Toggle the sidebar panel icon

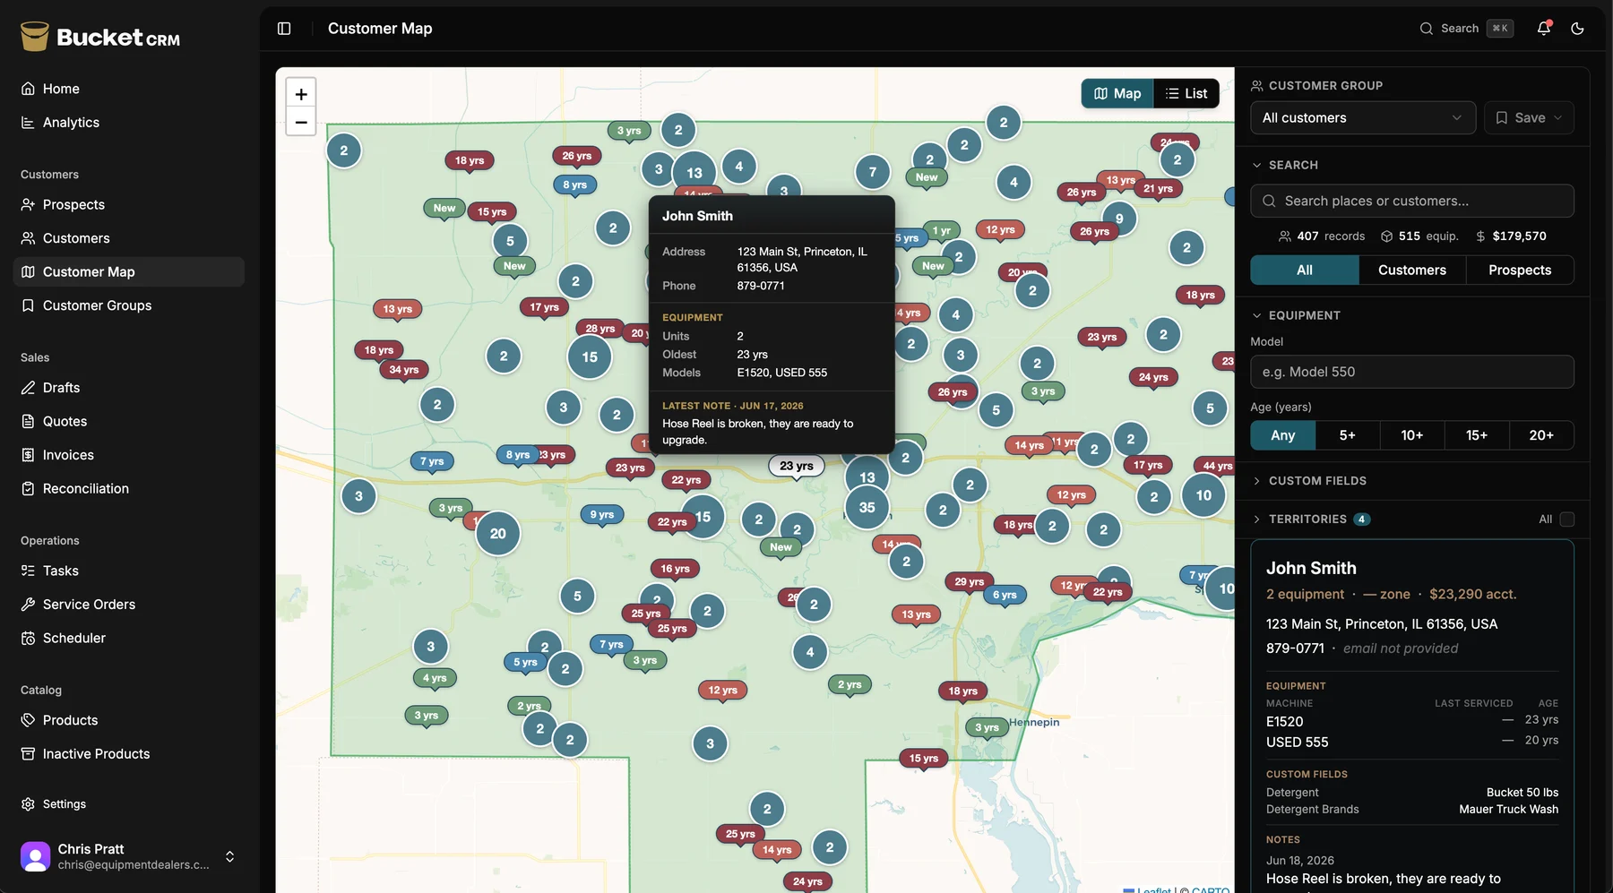[284, 29]
